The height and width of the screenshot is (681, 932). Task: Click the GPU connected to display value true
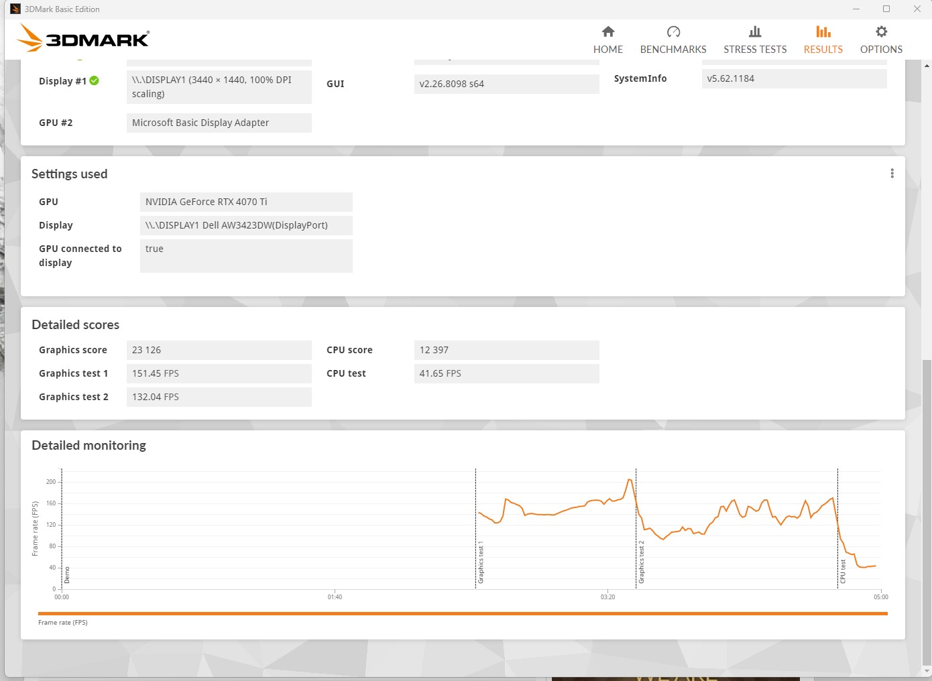pyautogui.click(x=246, y=255)
